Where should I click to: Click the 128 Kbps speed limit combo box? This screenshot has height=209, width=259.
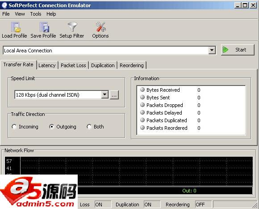[x=62, y=95]
